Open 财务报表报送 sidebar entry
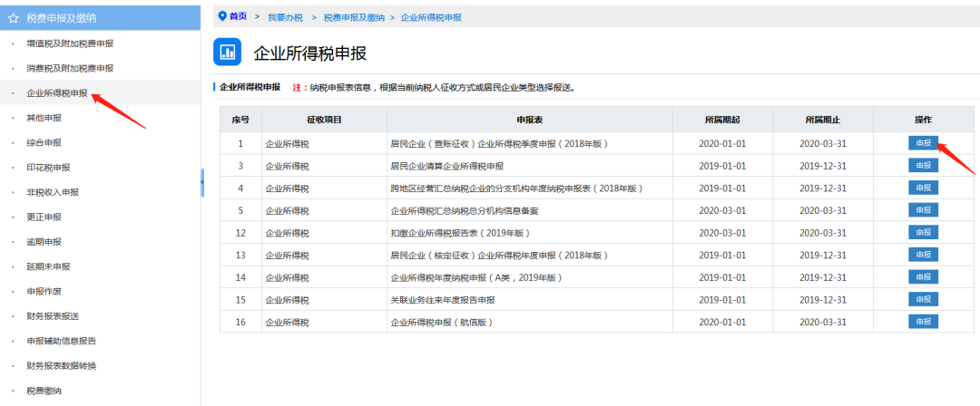 click(53, 316)
